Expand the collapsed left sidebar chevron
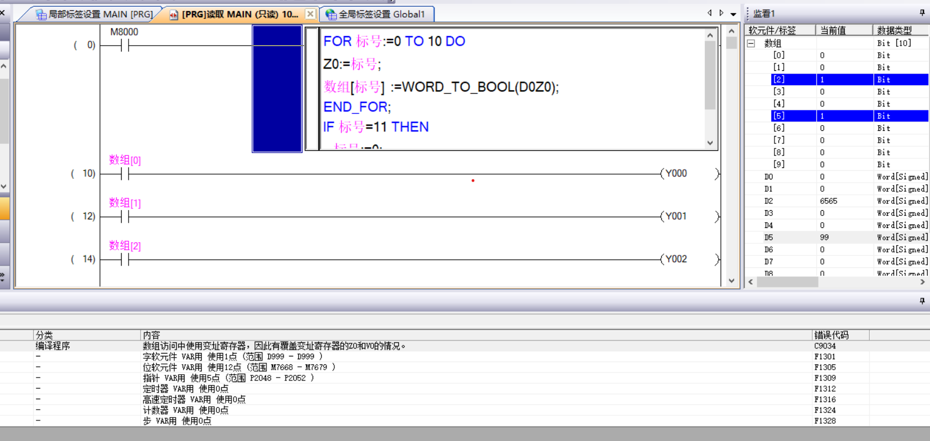 [3, 276]
